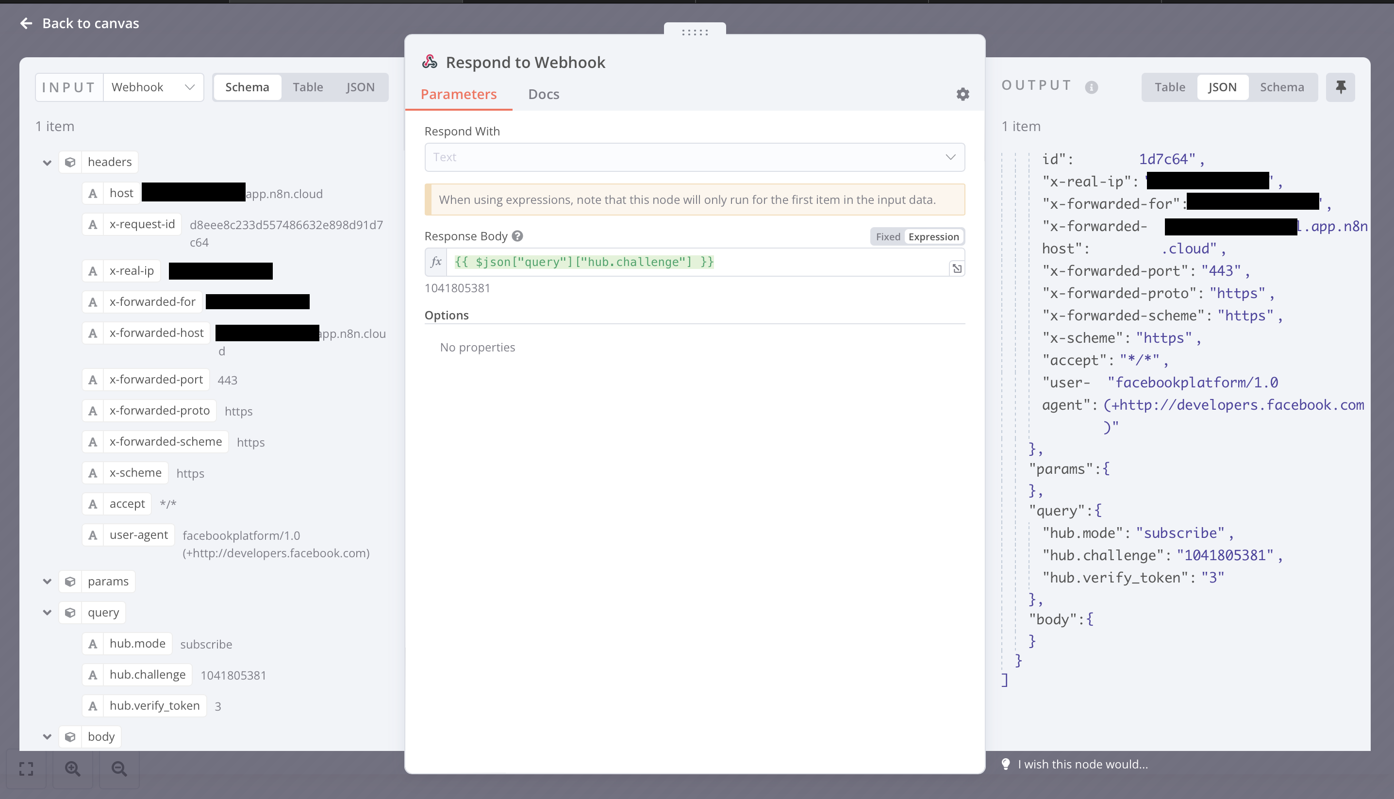Click the info icon beside OUTPUT

point(1092,87)
